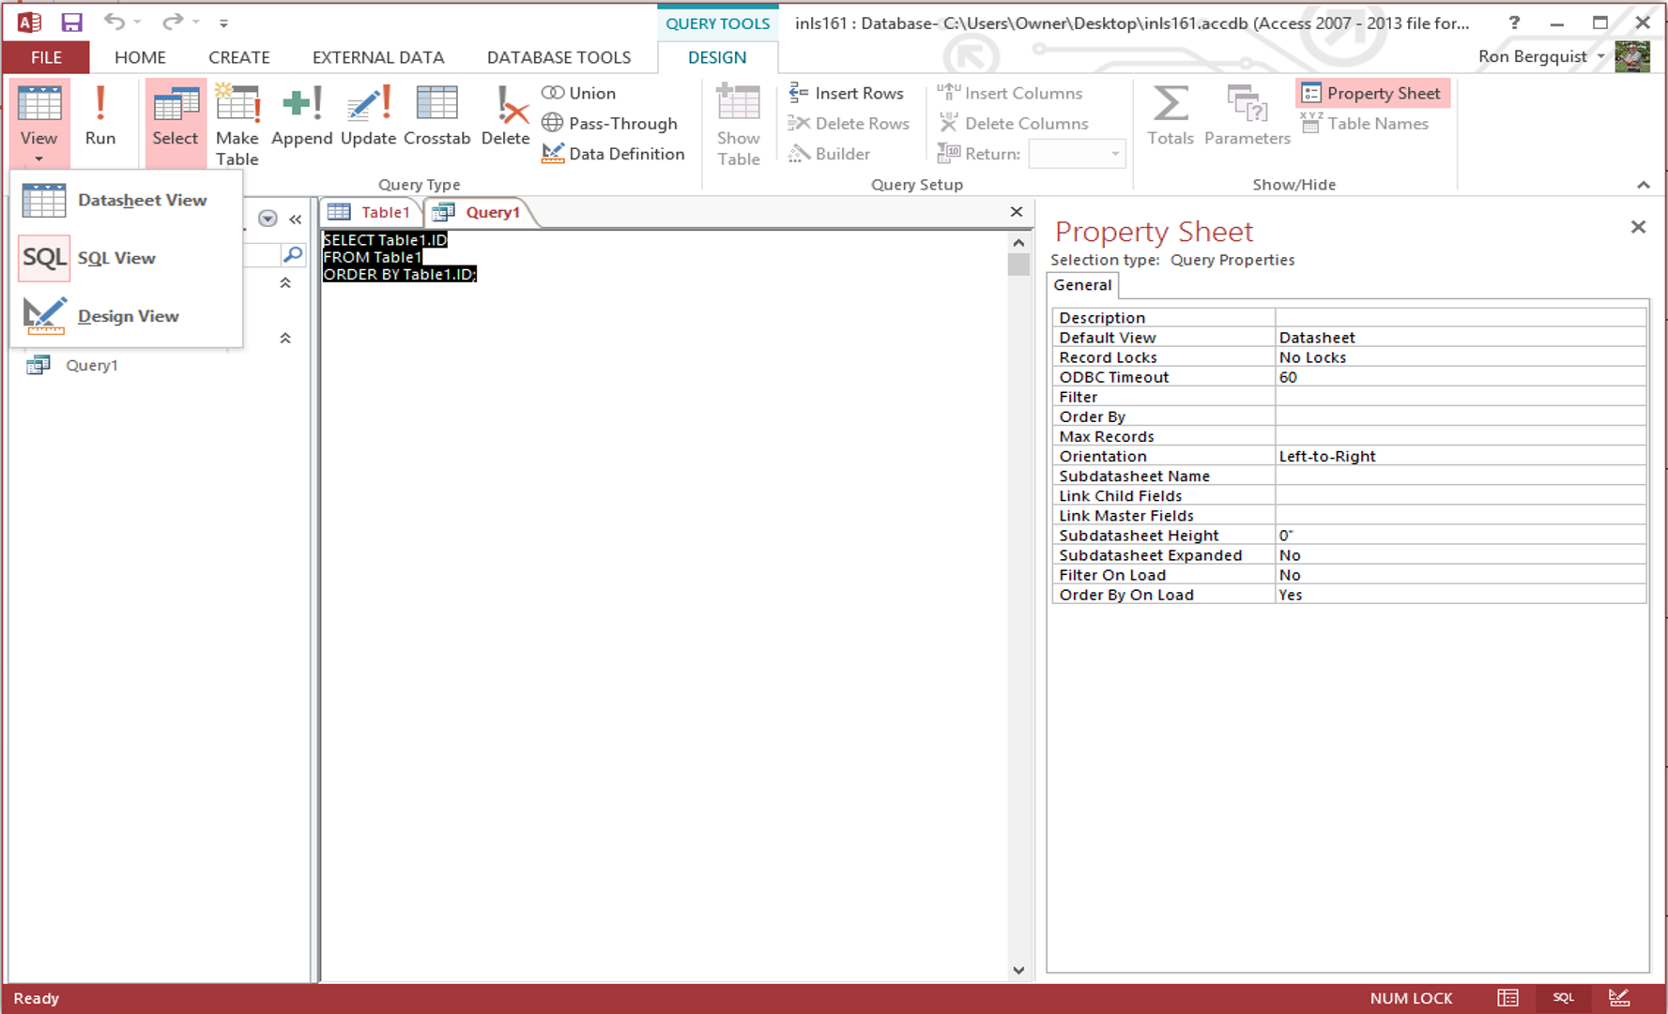Switch to Datasheet view in status bar

tap(1507, 998)
